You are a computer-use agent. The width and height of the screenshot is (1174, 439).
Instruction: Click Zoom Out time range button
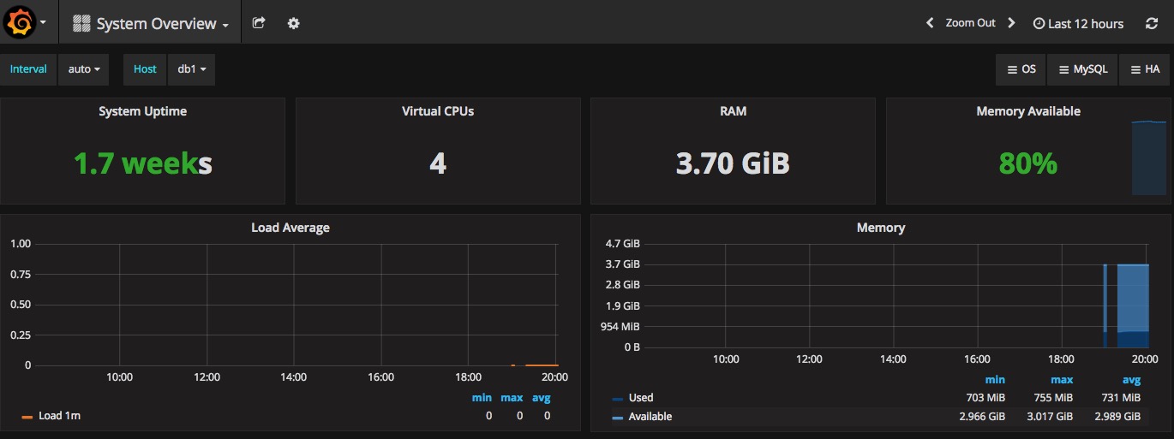[x=970, y=23]
